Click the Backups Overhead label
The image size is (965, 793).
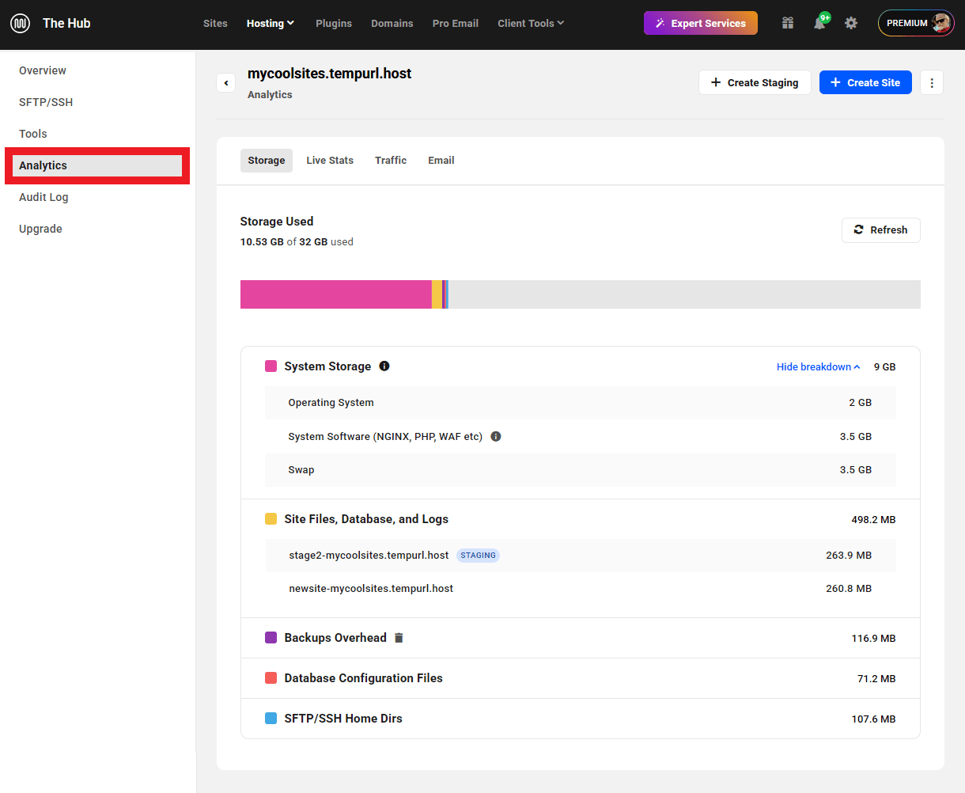pyautogui.click(x=335, y=638)
